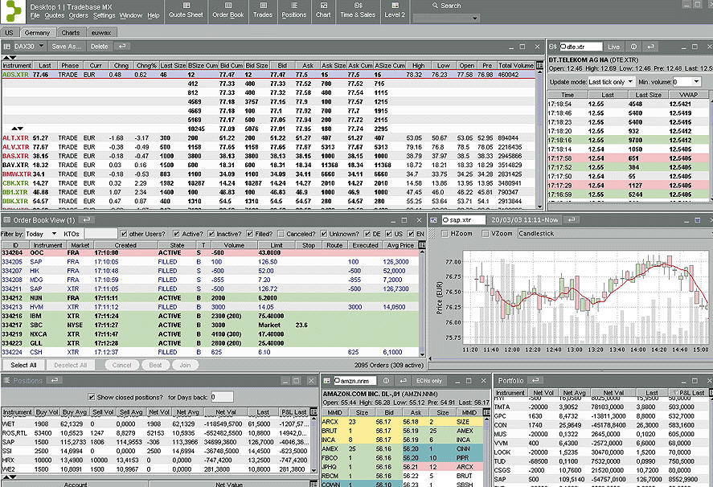
Task: Click the dte.xtr symbol input field
Action: point(581,47)
